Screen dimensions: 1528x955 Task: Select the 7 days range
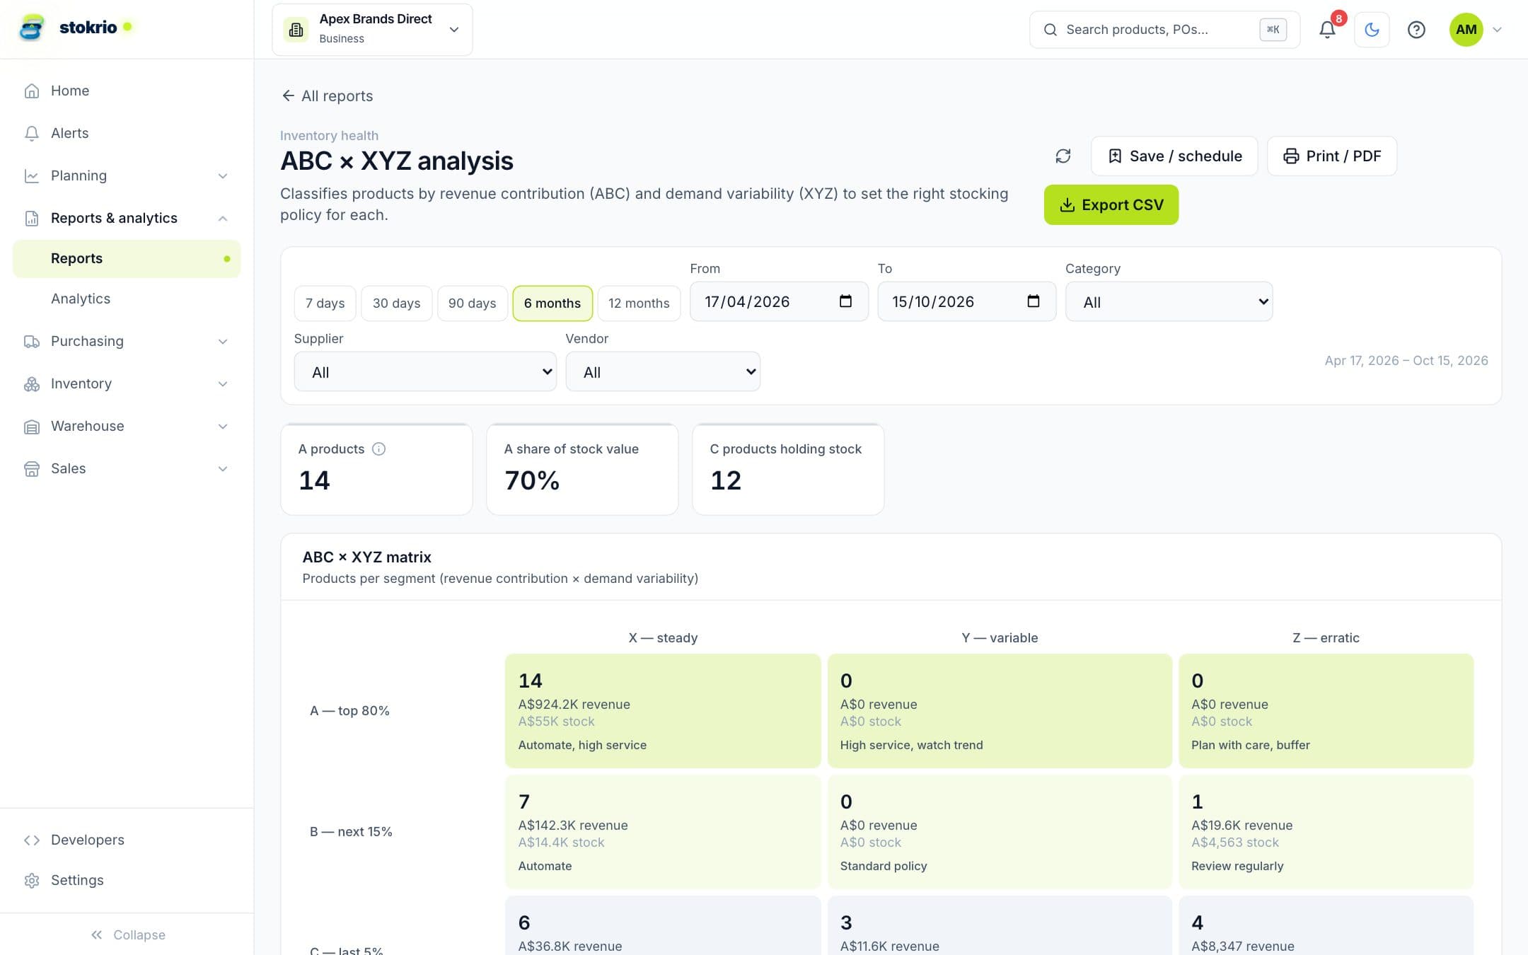tap(325, 303)
